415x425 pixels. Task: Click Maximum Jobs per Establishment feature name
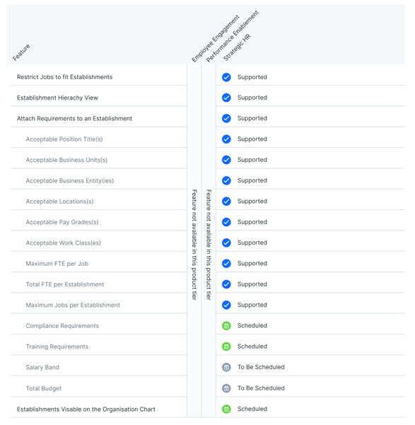click(73, 305)
